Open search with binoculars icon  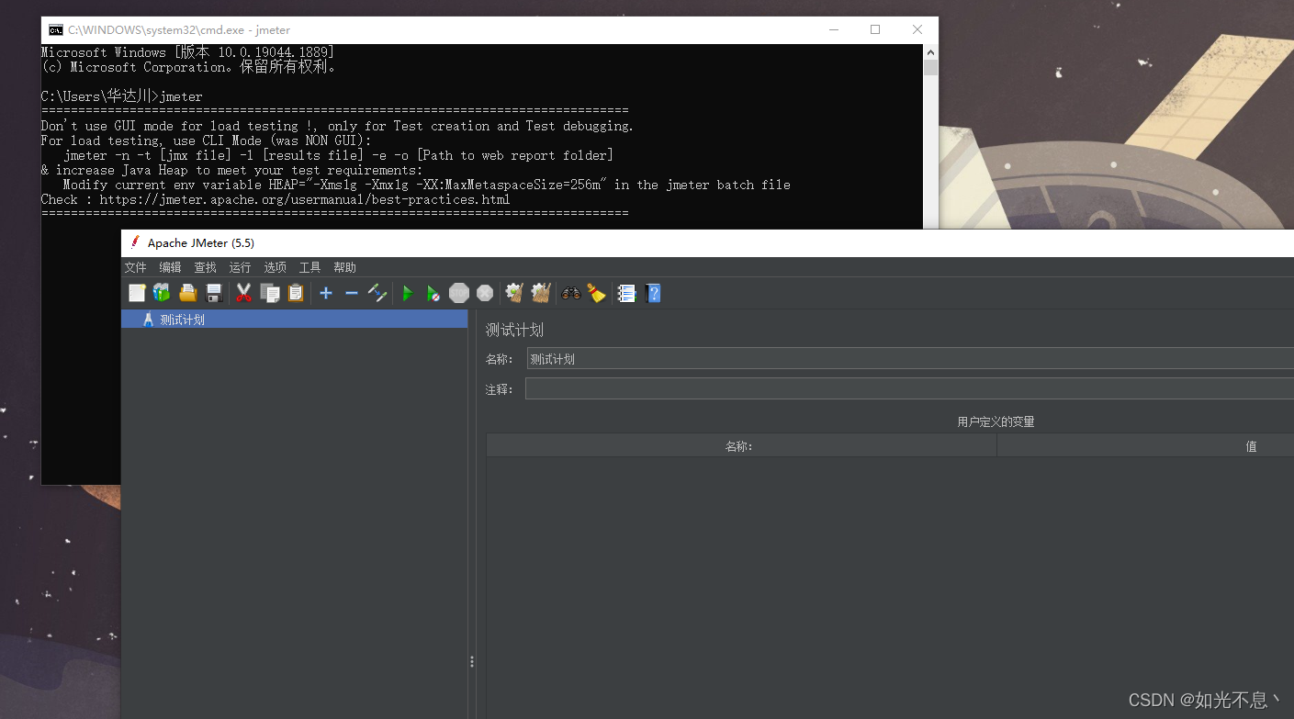pos(571,293)
